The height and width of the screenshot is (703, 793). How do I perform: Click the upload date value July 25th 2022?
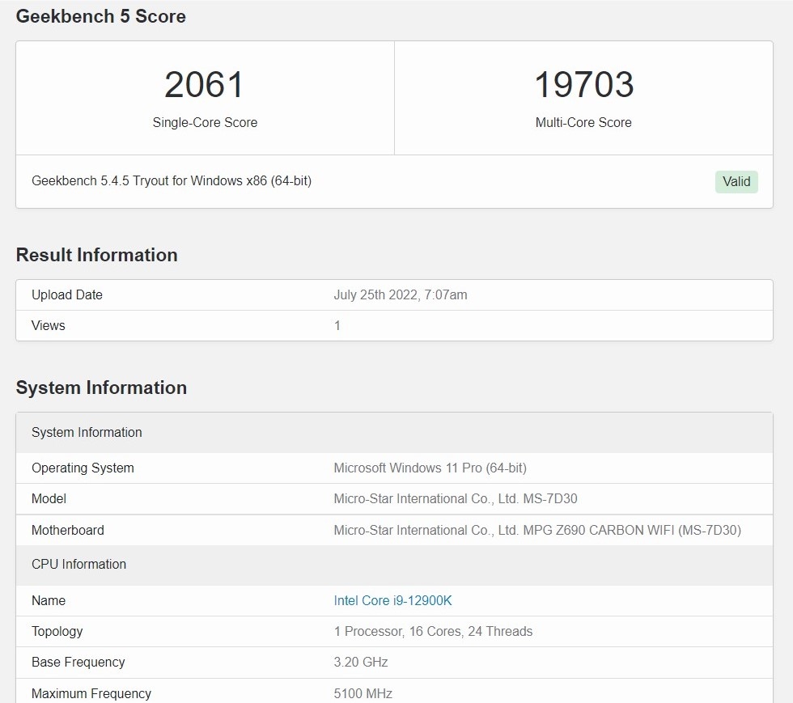pyautogui.click(x=400, y=294)
